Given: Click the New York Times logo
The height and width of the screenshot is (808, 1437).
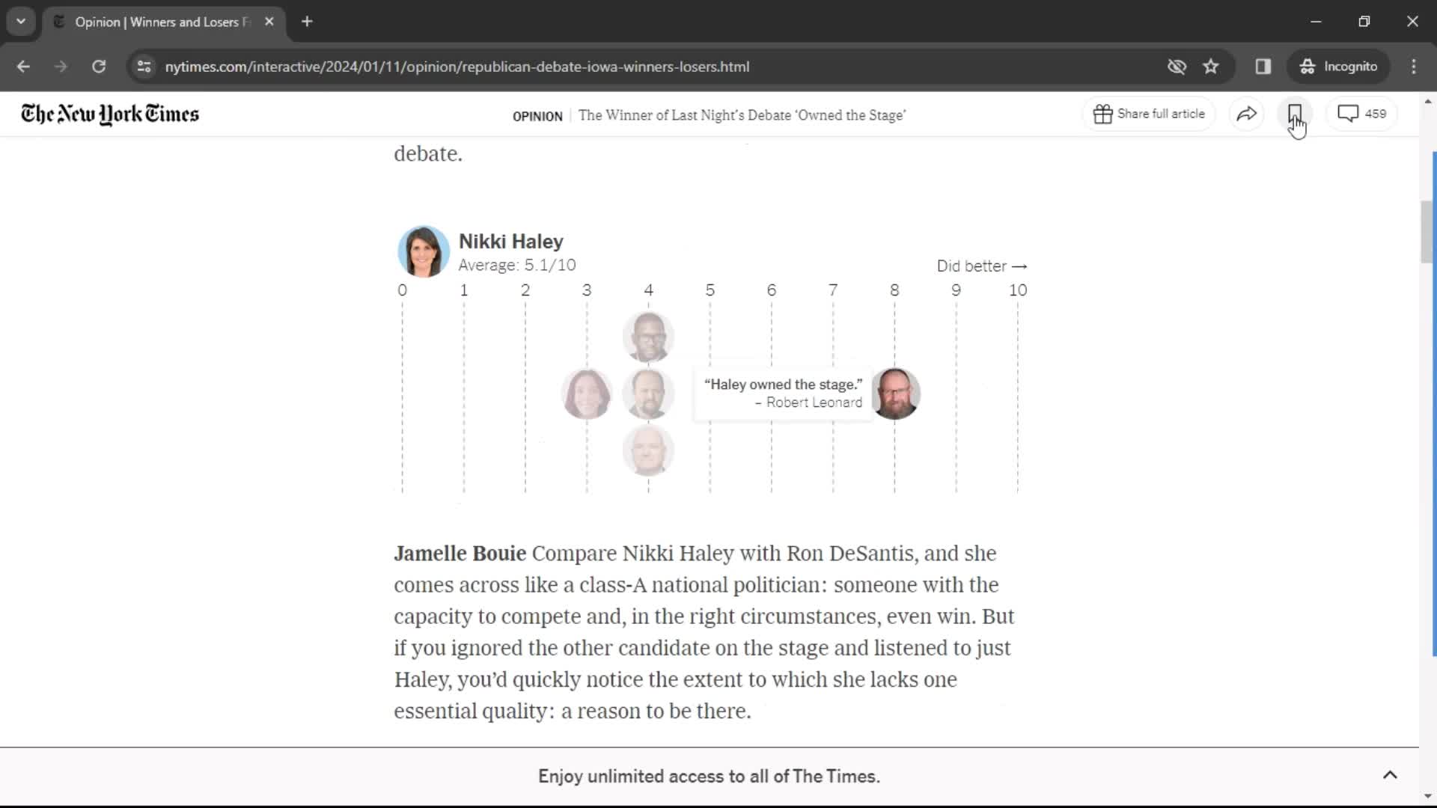Looking at the screenshot, I should point(109,114).
